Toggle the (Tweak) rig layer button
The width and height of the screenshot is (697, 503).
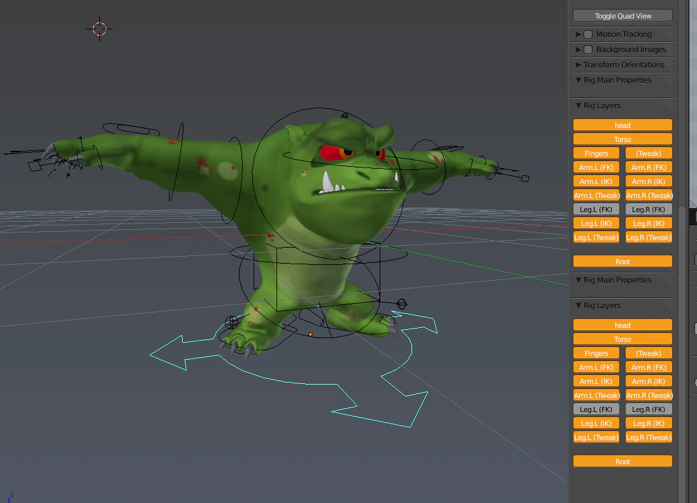649,153
